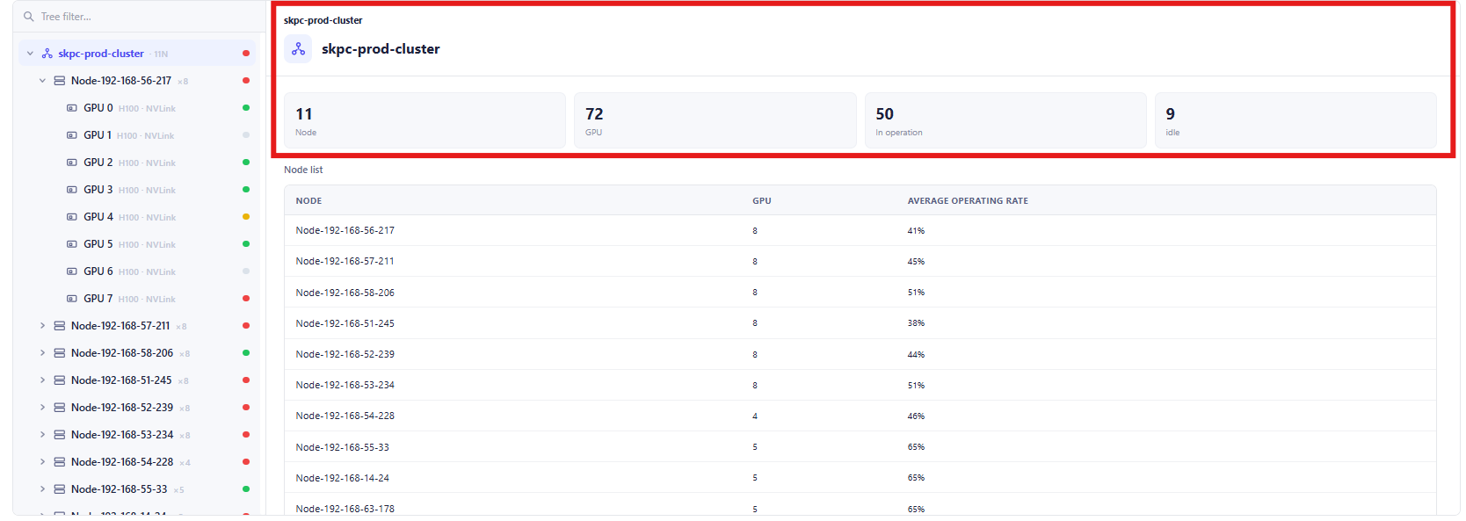Image resolution: width=1466 pixels, height=521 pixels.
Task: Click the GPU 4 chip icon
Action: (72, 217)
